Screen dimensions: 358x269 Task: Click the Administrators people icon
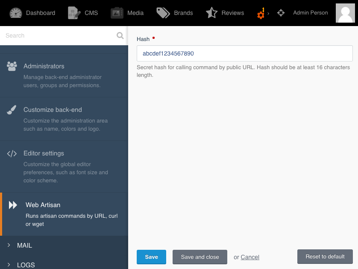coord(12,66)
